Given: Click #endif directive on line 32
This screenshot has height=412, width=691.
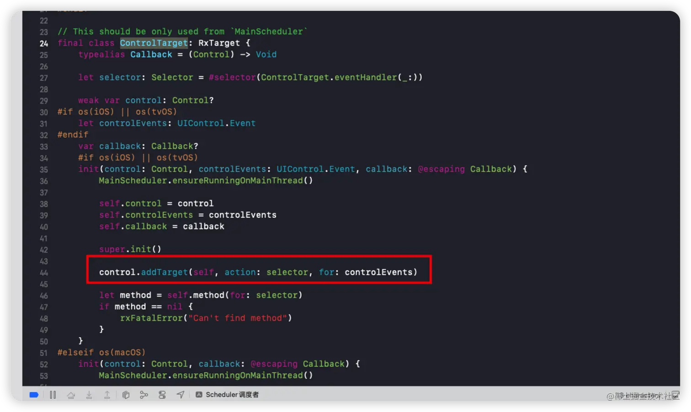Looking at the screenshot, I should pyautogui.click(x=73, y=135).
